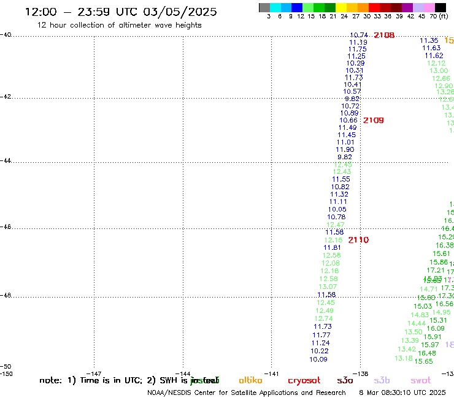Select the latitude axis label -46
This screenshot has width=454, height=398.
pyautogui.click(x=6, y=227)
